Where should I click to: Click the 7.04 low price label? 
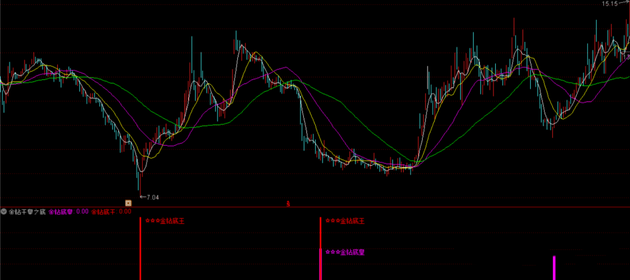click(x=153, y=197)
